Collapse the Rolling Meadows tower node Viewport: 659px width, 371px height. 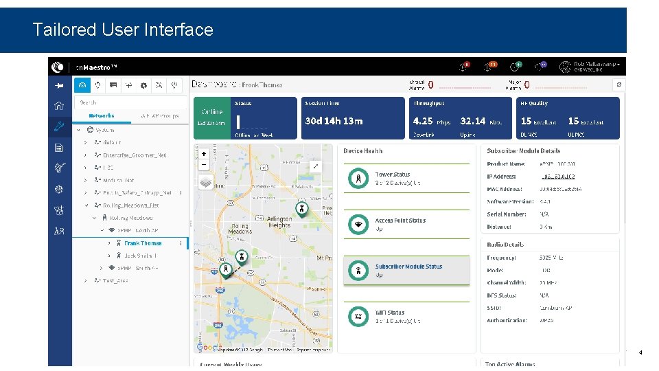pyautogui.click(x=94, y=218)
